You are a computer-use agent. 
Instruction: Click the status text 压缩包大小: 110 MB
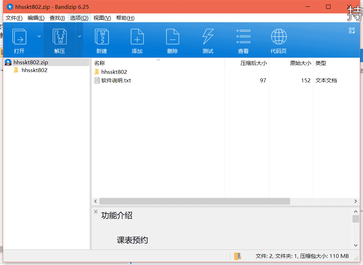[324, 256]
